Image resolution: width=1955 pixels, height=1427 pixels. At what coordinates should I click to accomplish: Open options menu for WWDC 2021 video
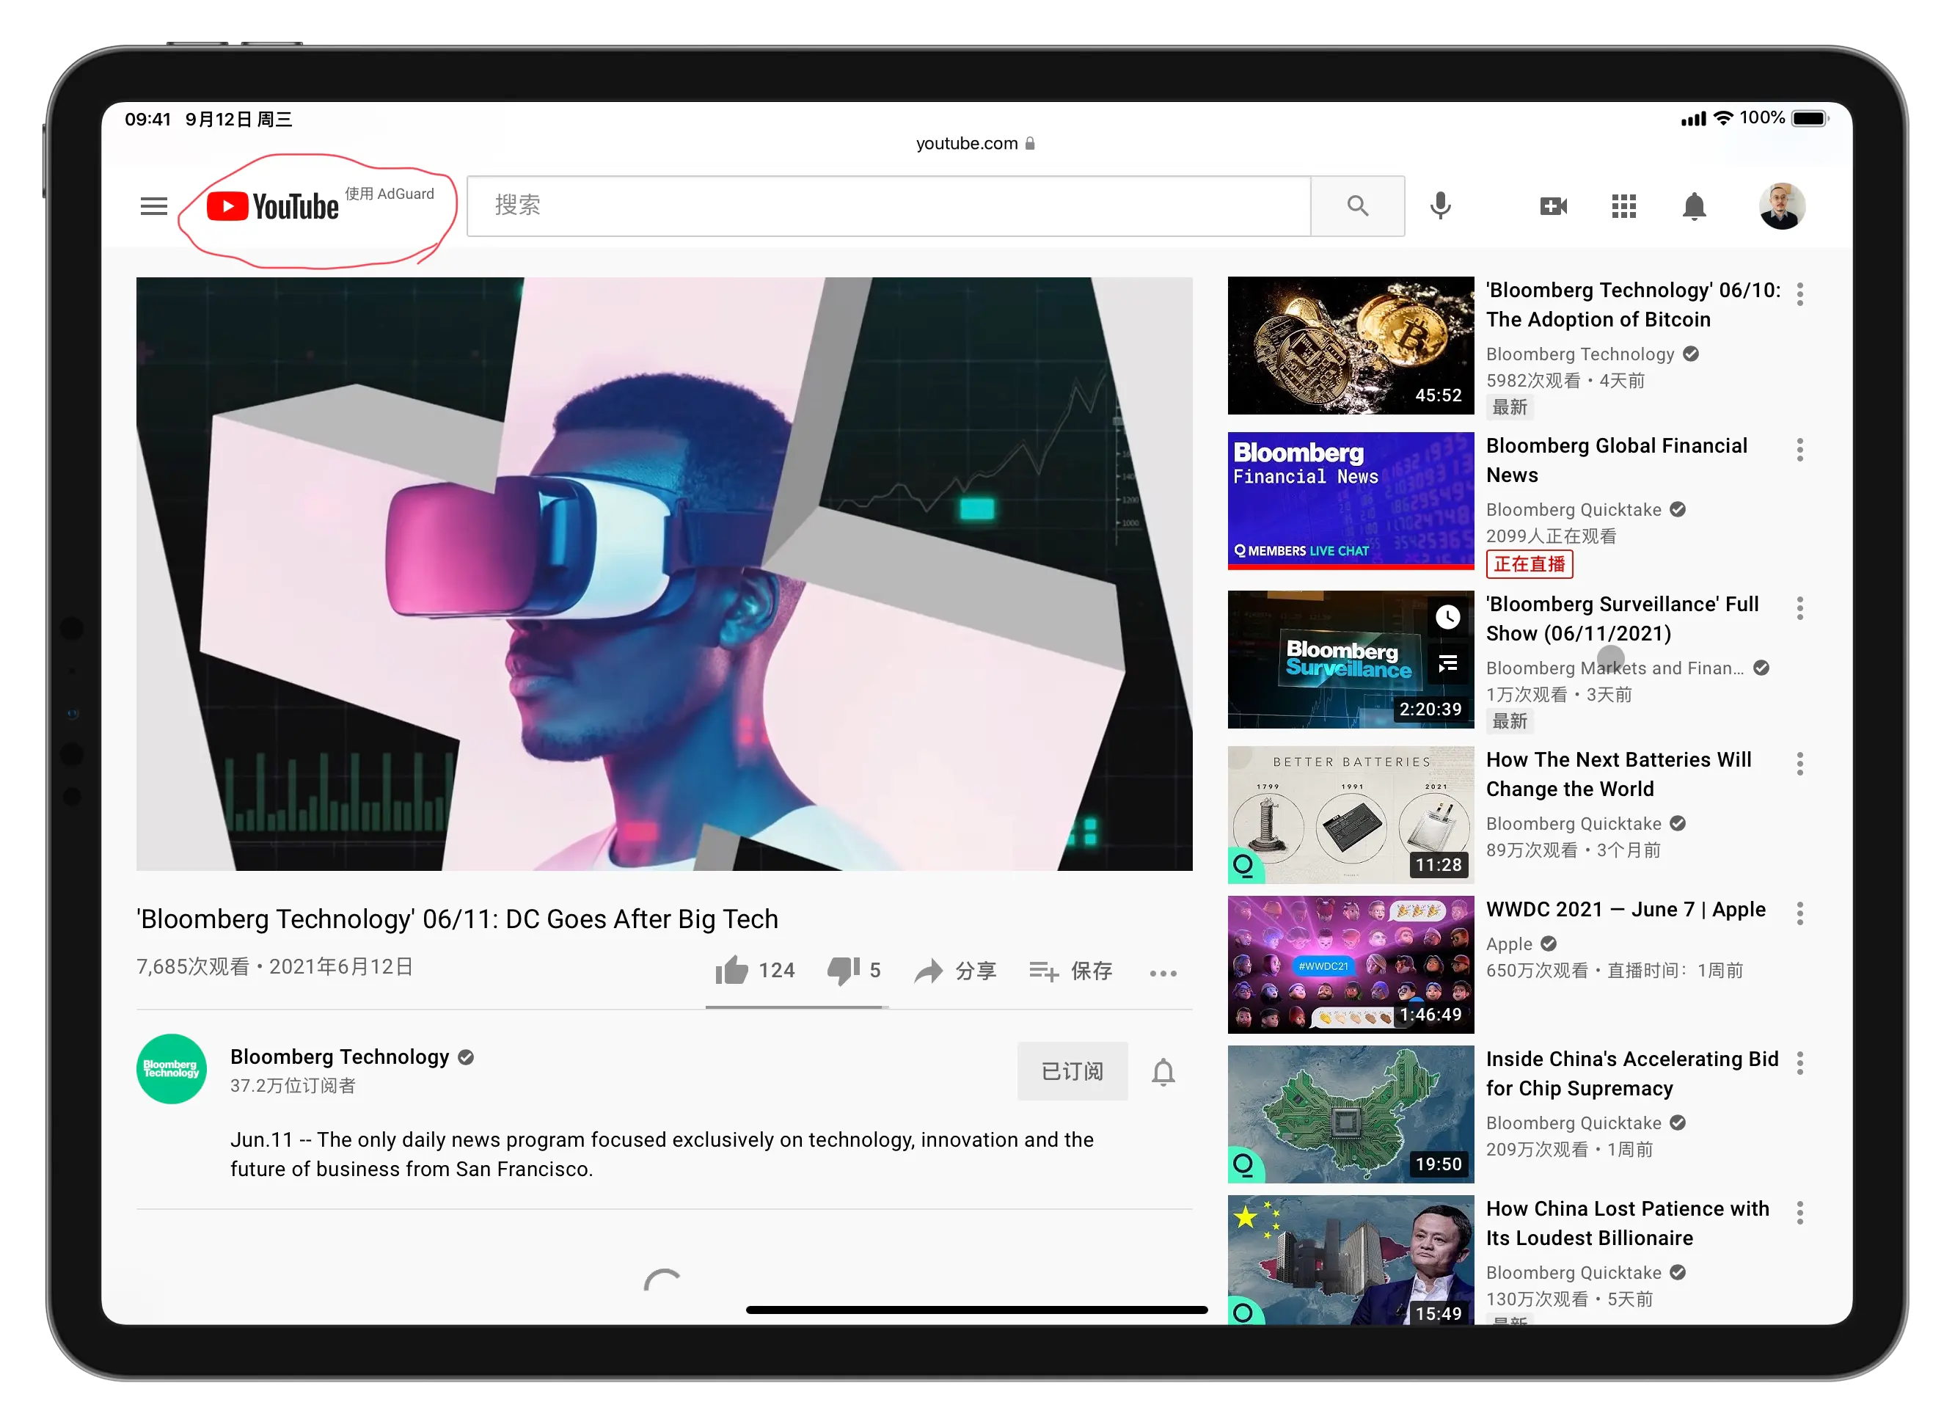click(x=1799, y=913)
